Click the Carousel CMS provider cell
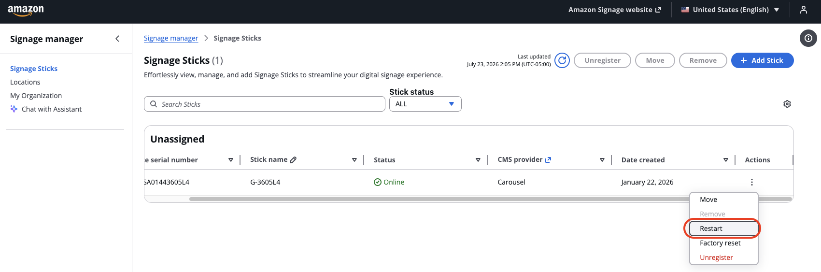The height and width of the screenshot is (272, 821). tap(511, 182)
